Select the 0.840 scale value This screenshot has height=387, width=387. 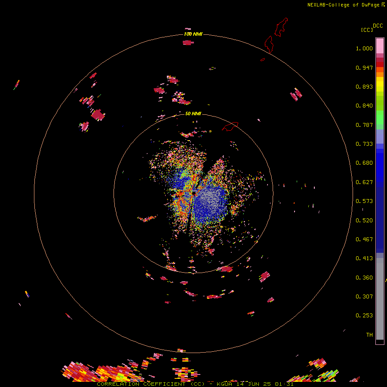point(364,106)
